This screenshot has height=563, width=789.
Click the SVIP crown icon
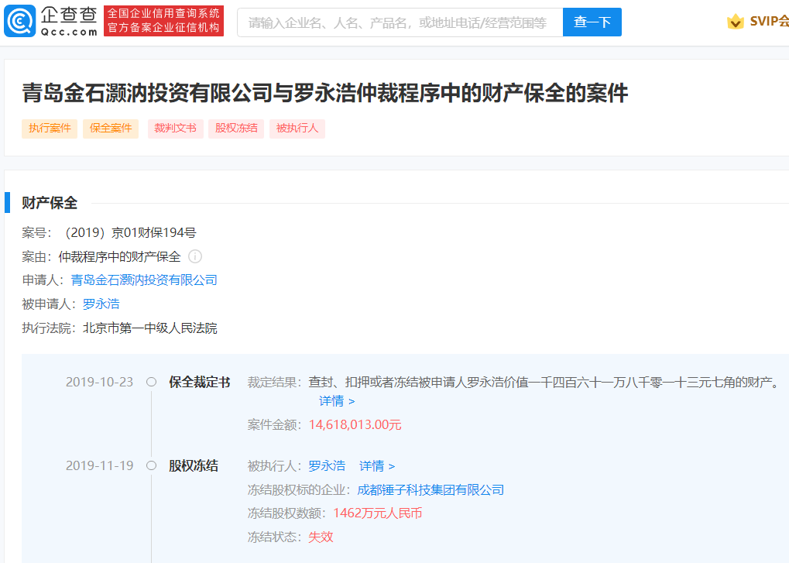pyautogui.click(x=735, y=22)
